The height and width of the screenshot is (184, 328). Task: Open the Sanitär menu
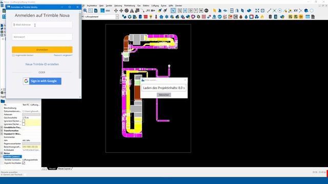(109, 6)
